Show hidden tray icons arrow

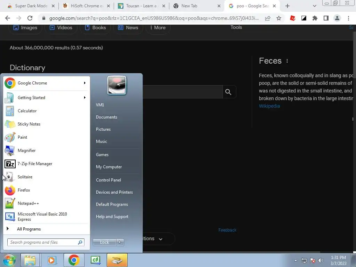[x=296, y=260]
